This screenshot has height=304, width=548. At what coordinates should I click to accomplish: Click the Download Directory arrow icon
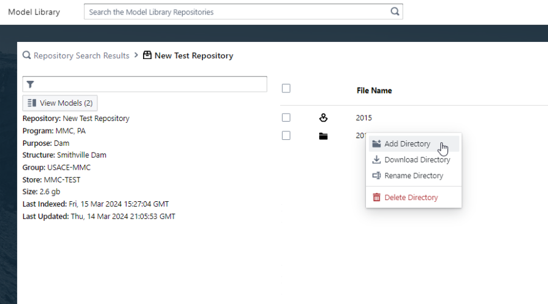pos(376,160)
